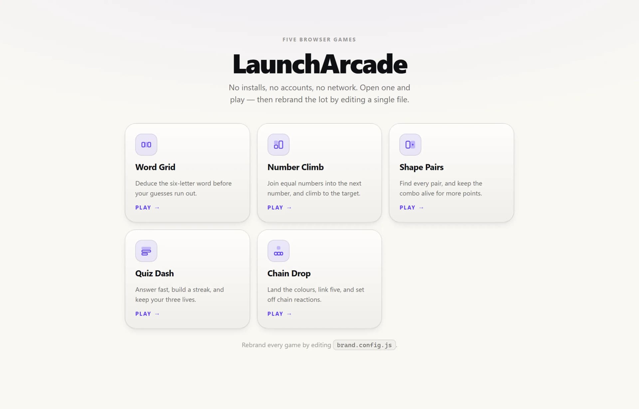The width and height of the screenshot is (639, 409).
Task: Click the Quiz Dash game icon
Action: click(x=146, y=251)
